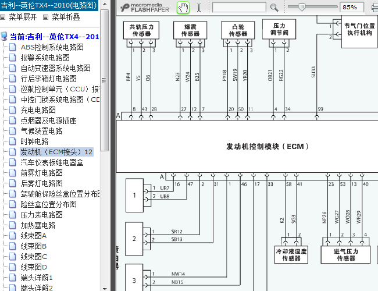Click page icon next to 线束图A

coord(13,236)
